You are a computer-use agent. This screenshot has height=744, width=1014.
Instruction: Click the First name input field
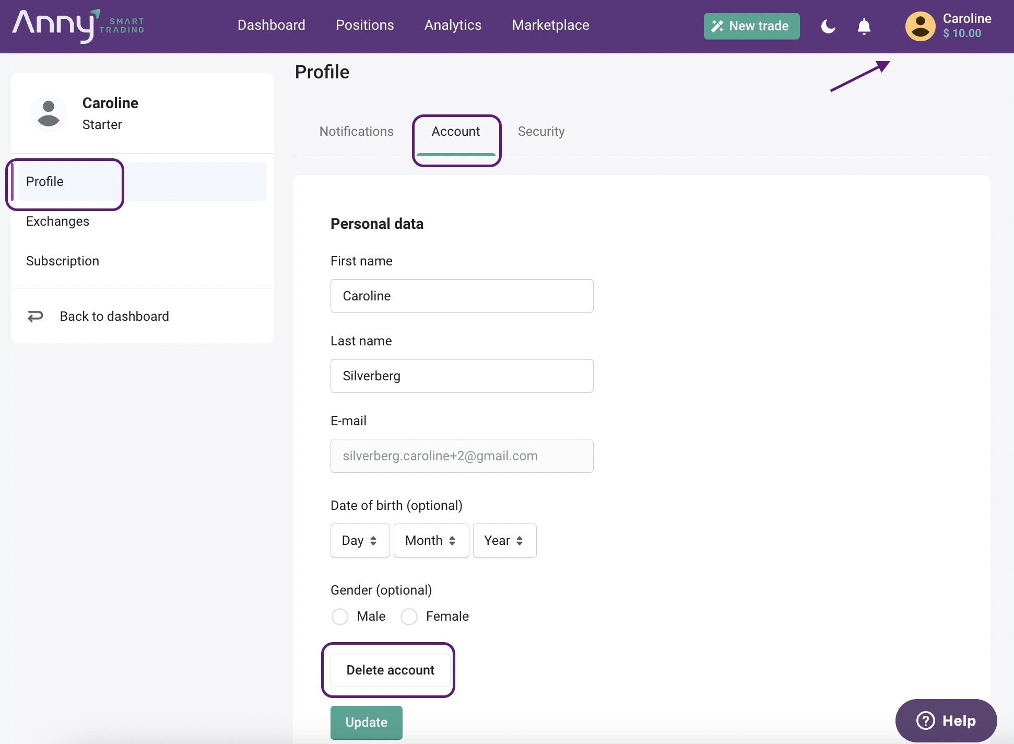(462, 296)
